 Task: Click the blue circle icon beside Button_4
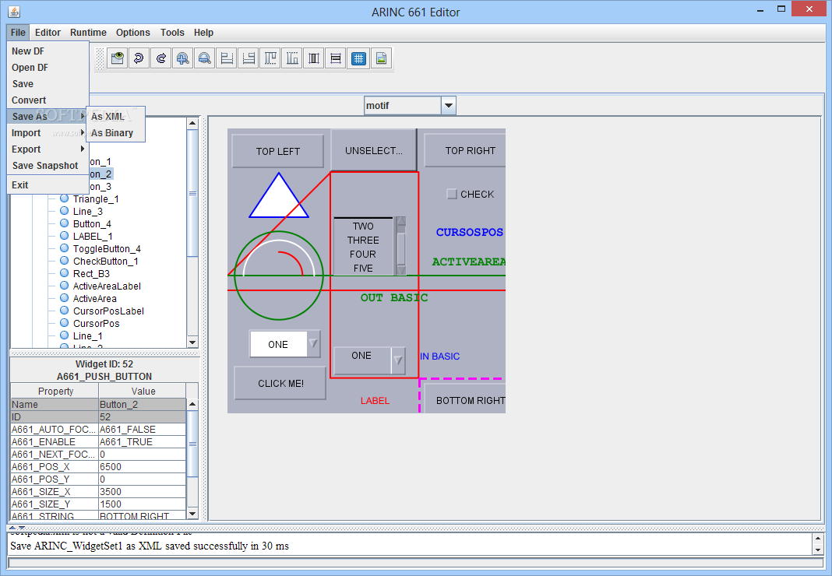point(64,223)
